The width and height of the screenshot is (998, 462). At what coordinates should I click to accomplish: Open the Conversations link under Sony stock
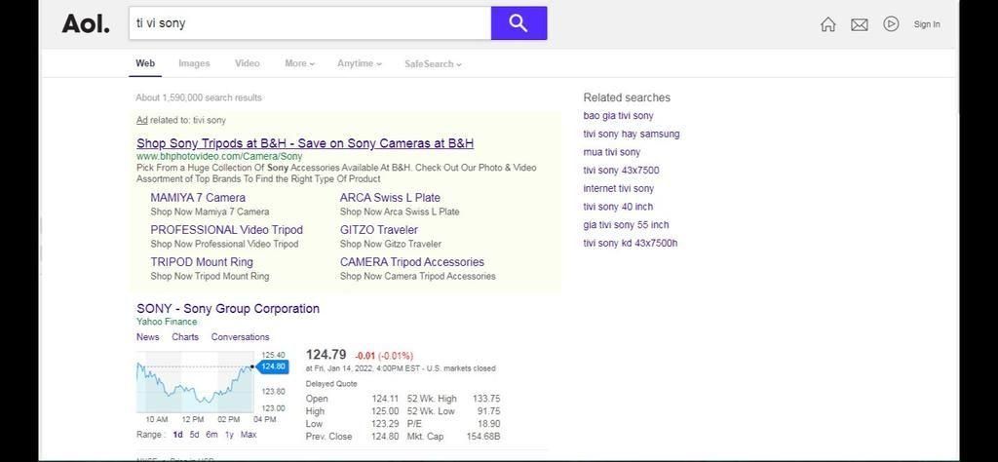coord(241,337)
